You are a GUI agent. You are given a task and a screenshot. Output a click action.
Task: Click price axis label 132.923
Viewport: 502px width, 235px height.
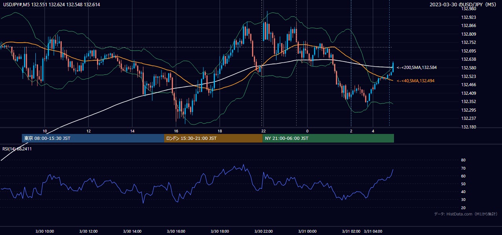pos(469,17)
